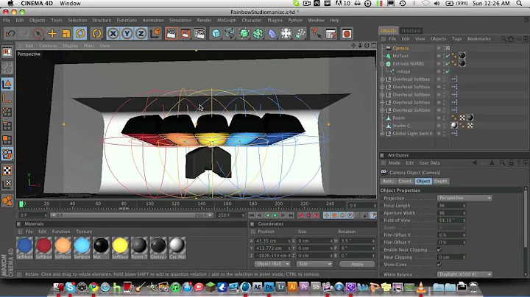Image resolution: width=530 pixels, height=297 pixels.
Task: Open the Deformer objects icon
Action: (272, 33)
